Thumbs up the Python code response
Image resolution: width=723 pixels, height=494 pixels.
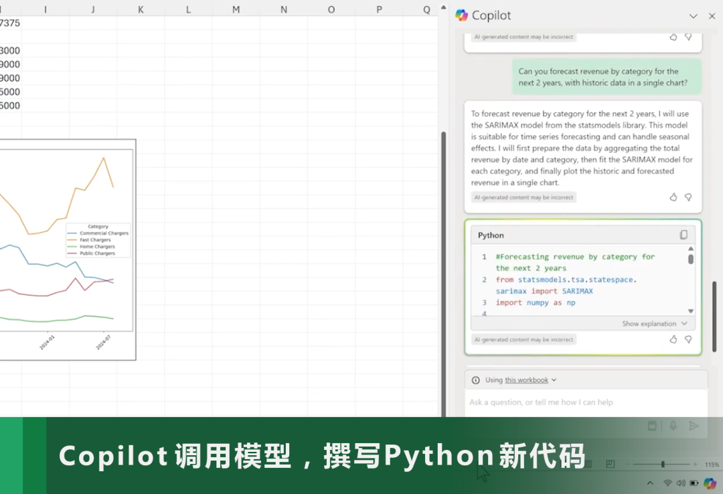point(673,340)
